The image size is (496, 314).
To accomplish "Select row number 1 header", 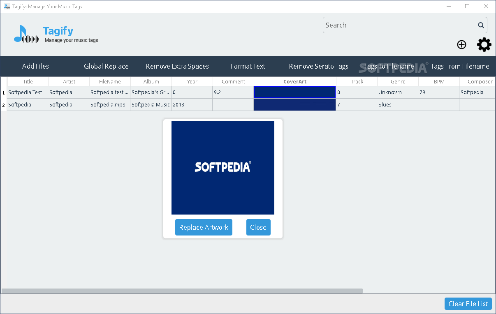I will point(4,93).
